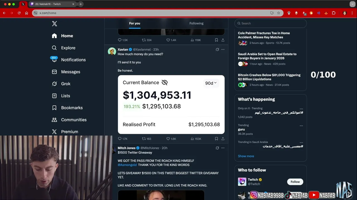Reload the current page
357x200 pixels.
click(19, 13)
